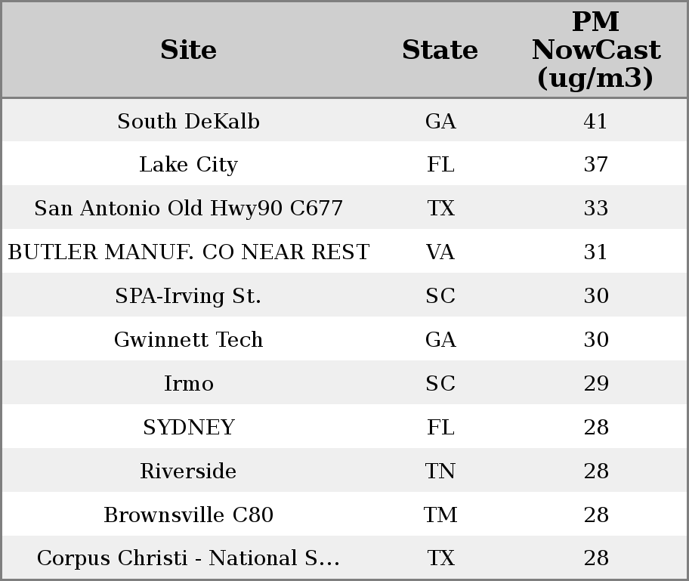
Task: Select the truncated Corpus Christi site cell
Action: tap(188, 558)
